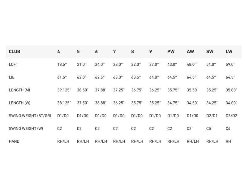Click the 39.125" length cell
The image size is (245, 189).
(64, 90)
